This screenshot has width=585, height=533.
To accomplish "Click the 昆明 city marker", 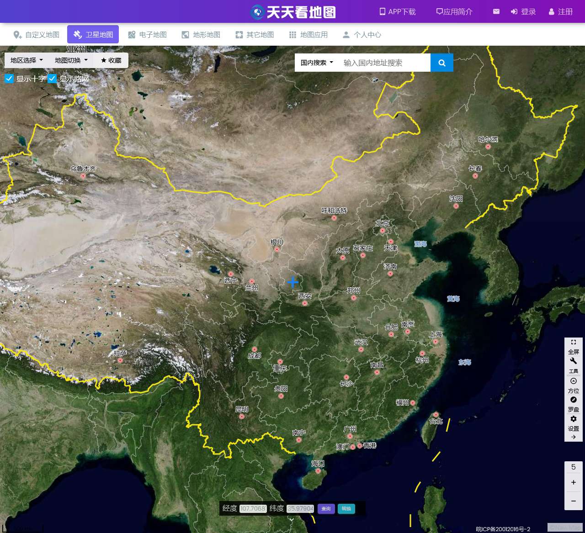I will tap(242, 417).
